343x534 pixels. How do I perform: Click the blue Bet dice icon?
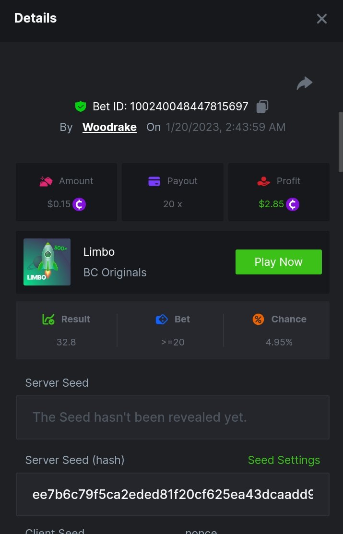(162, 319)
